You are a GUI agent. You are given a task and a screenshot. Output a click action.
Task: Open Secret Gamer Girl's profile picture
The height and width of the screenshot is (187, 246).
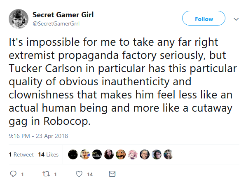pyautogui.click(x=19, y=19)
